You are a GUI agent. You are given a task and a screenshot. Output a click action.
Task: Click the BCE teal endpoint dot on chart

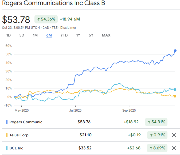[x=175, y=89]
